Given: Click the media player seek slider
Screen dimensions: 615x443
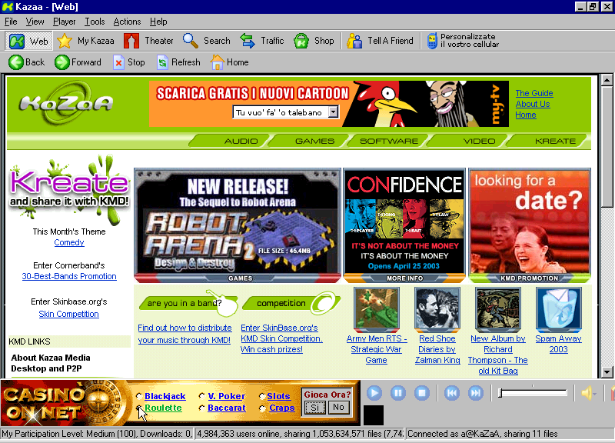Looking at the screenshot, I should pos(533,393).
